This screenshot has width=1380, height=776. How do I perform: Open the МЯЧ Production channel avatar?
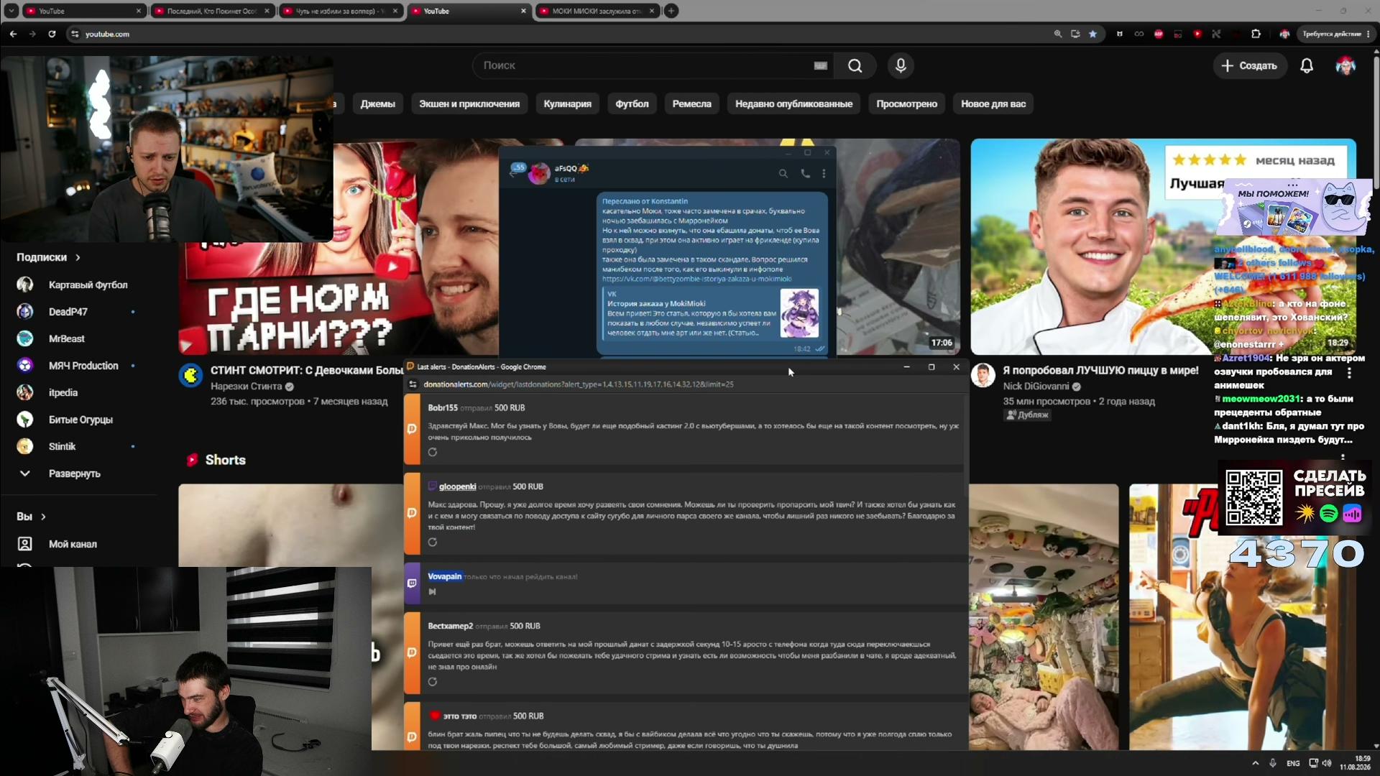pos(25,366)
